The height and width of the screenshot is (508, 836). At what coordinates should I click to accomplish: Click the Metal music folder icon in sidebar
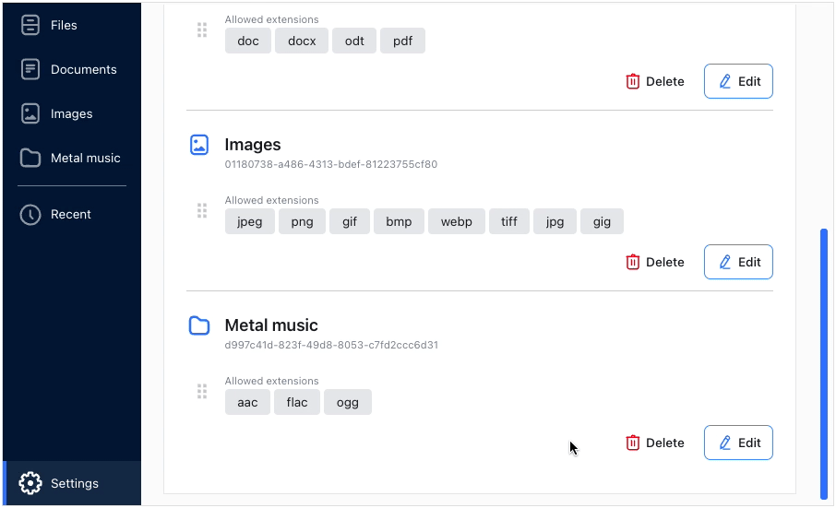(x=30, y=158)
